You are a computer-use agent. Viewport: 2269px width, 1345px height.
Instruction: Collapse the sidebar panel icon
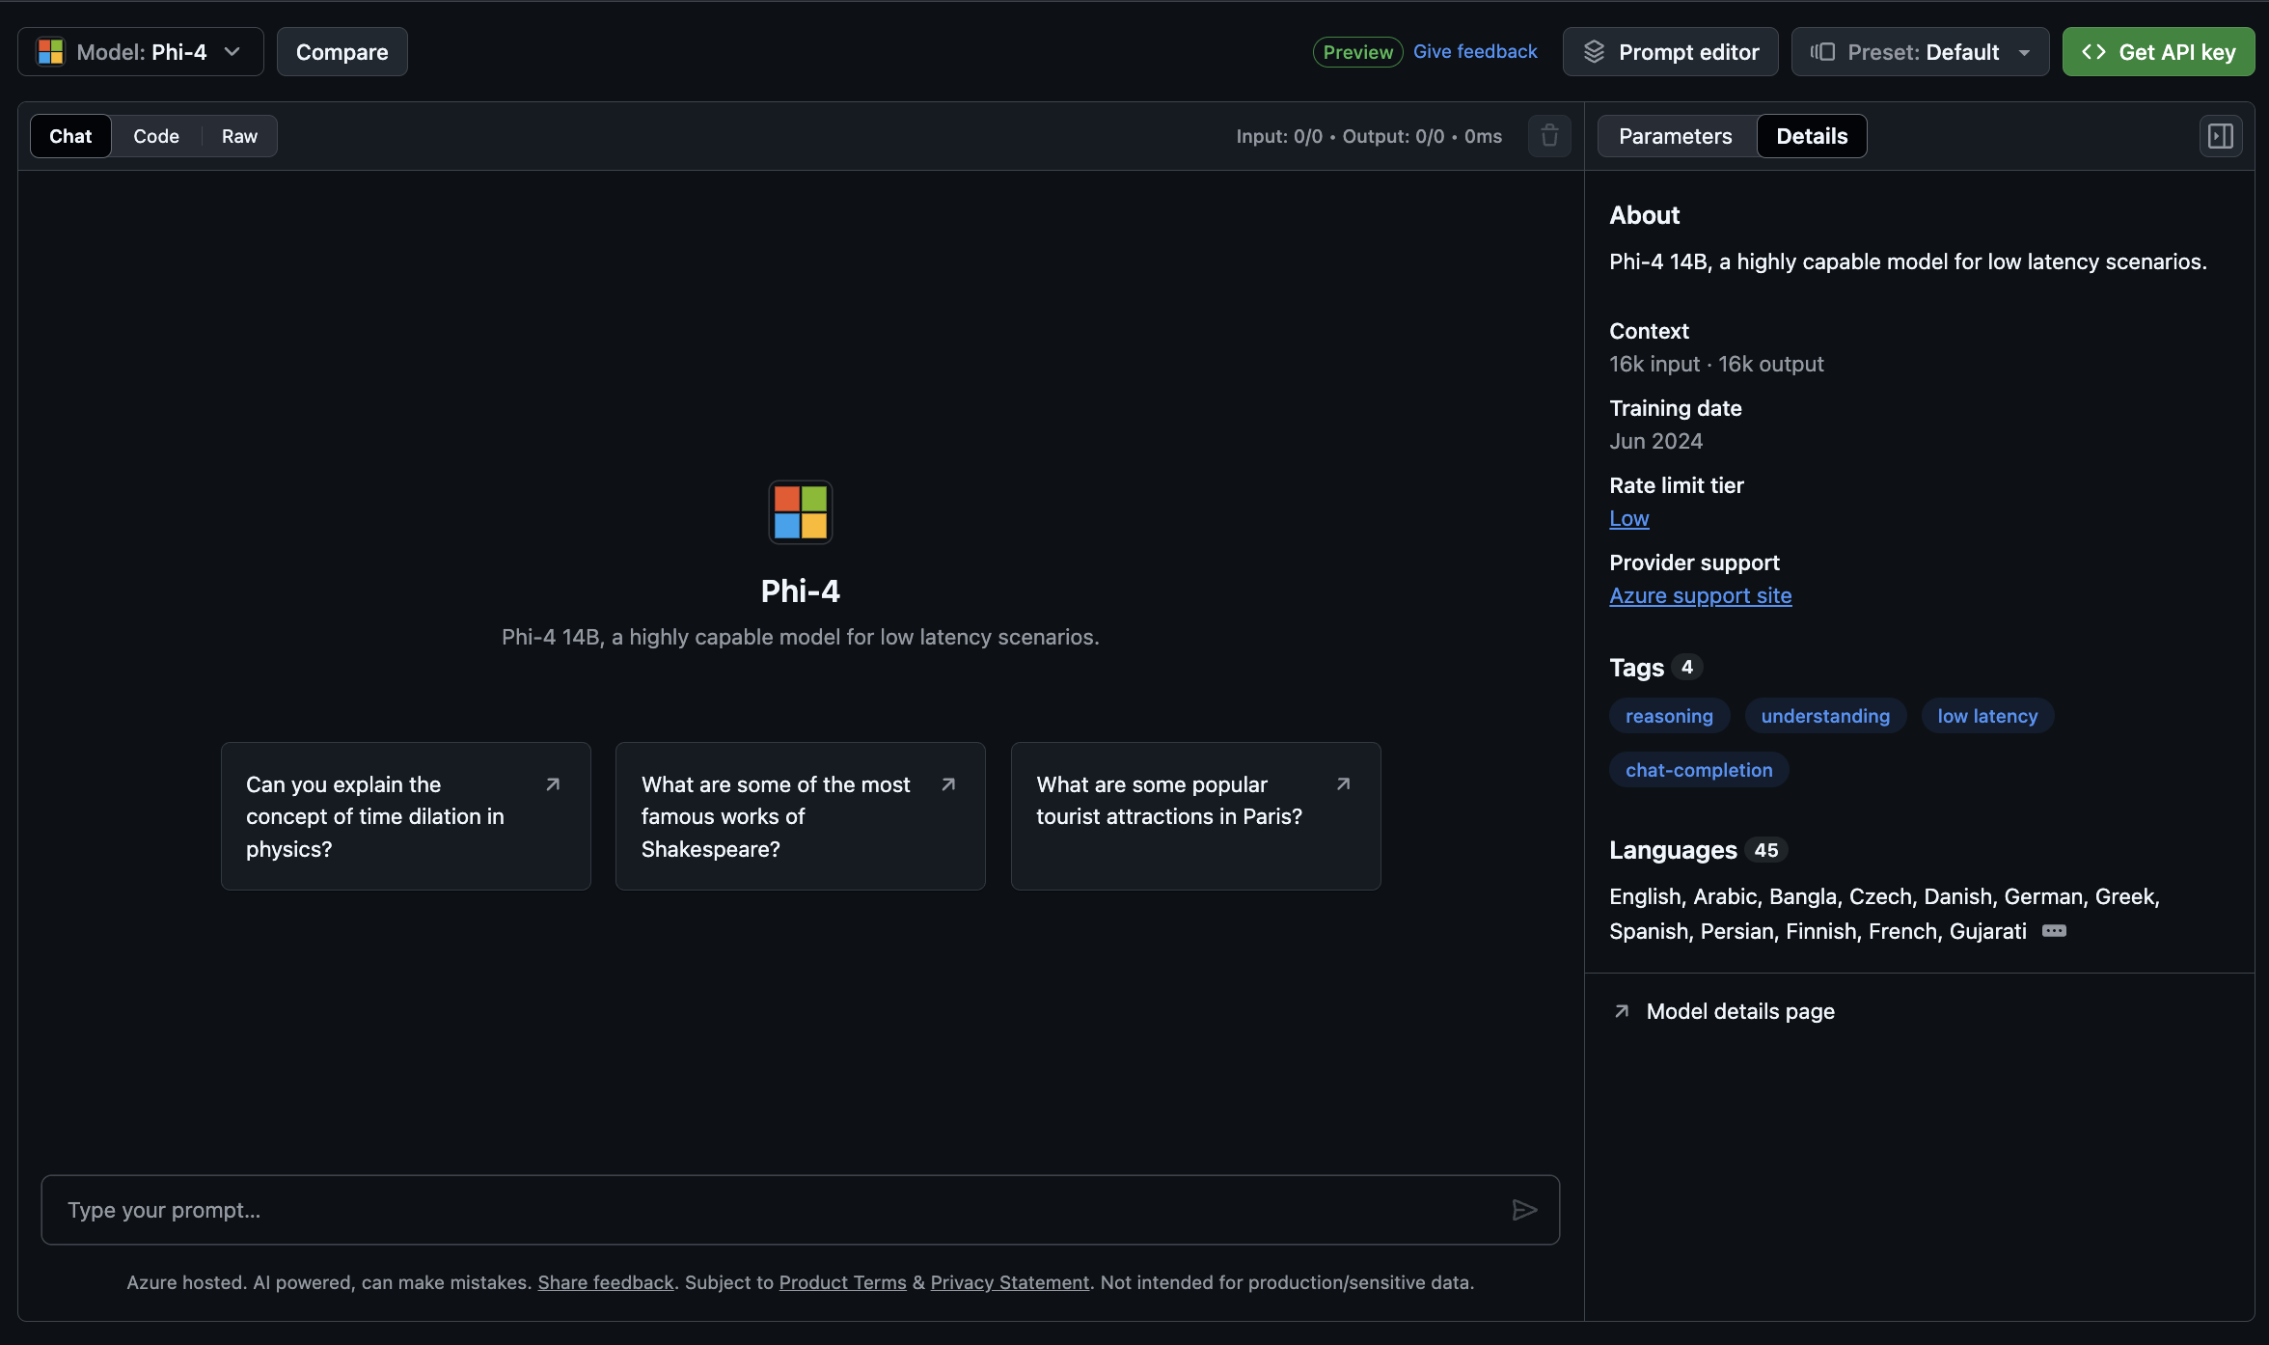(2221, 136)
